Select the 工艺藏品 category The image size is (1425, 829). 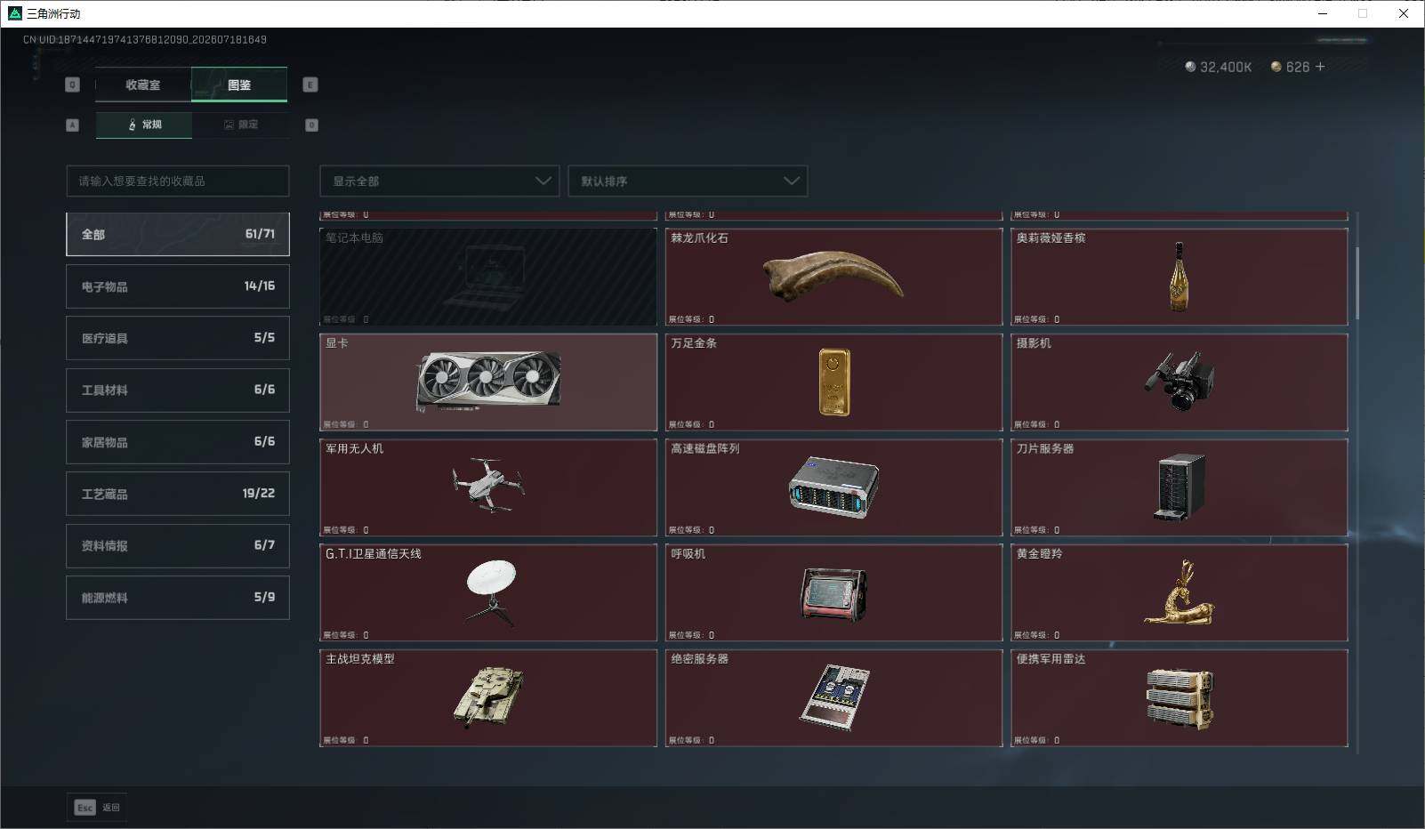178,494
